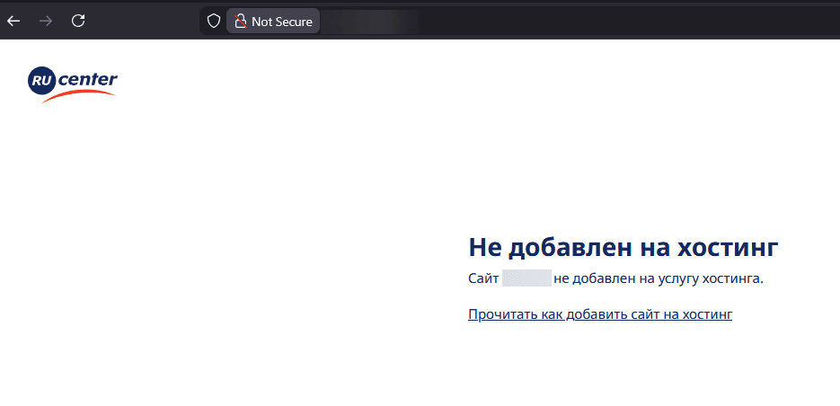Screen dimensions: 840x406
Task: Focus the blurred address bar URL field
Action: tap(369, 22)
